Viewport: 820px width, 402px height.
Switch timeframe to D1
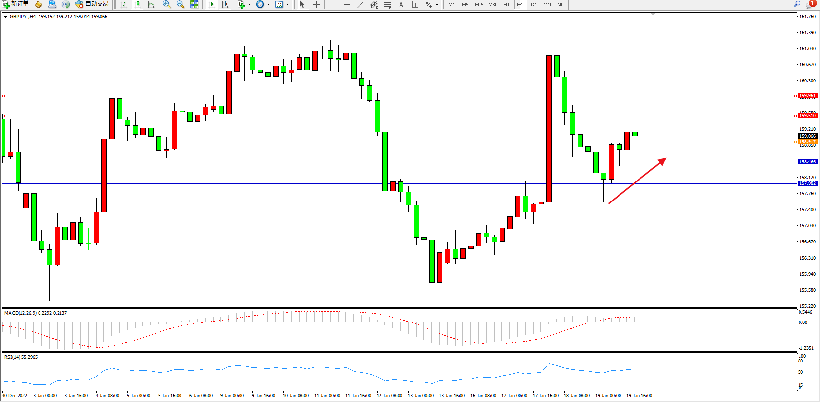pyautogui.click(x=534, y=4)
